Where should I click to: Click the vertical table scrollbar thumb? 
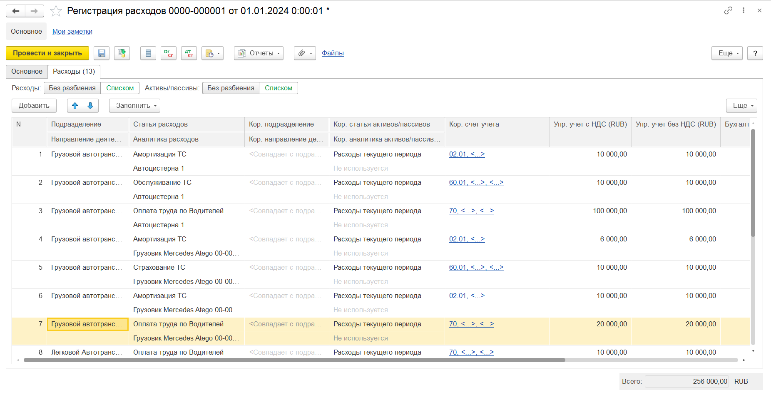coord(753,183)
